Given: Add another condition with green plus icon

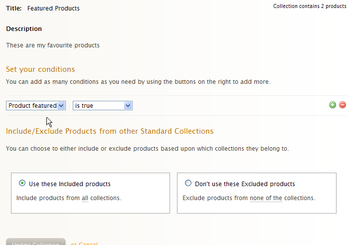Looking at the screenshot, I should (x=333, y=105).
